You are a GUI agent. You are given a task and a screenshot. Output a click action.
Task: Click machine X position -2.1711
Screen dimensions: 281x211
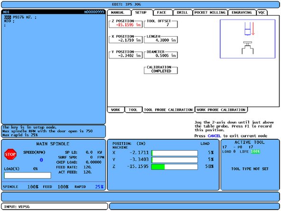[139, 153]
